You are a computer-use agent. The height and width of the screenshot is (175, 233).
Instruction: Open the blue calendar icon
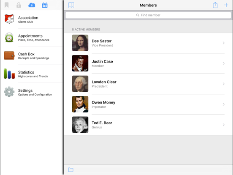[45, 5]
